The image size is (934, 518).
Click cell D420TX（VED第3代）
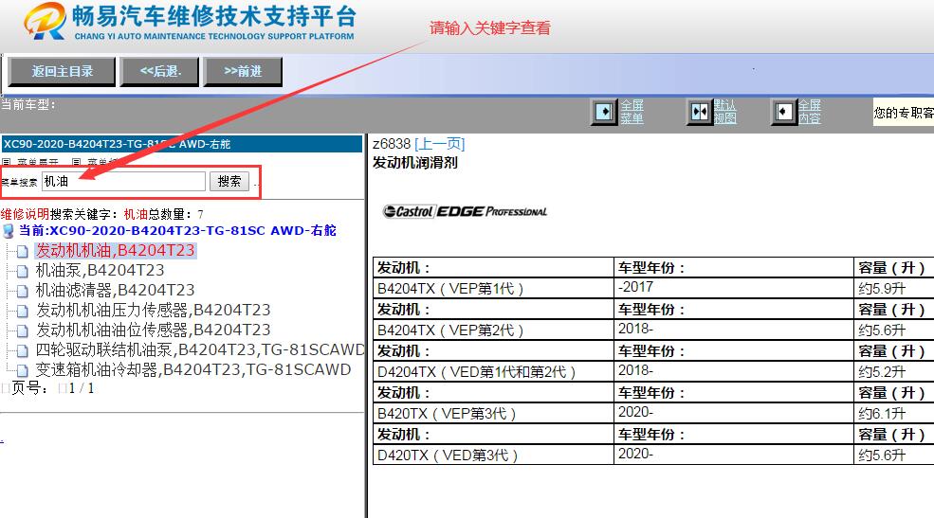[x=493, y=455]
